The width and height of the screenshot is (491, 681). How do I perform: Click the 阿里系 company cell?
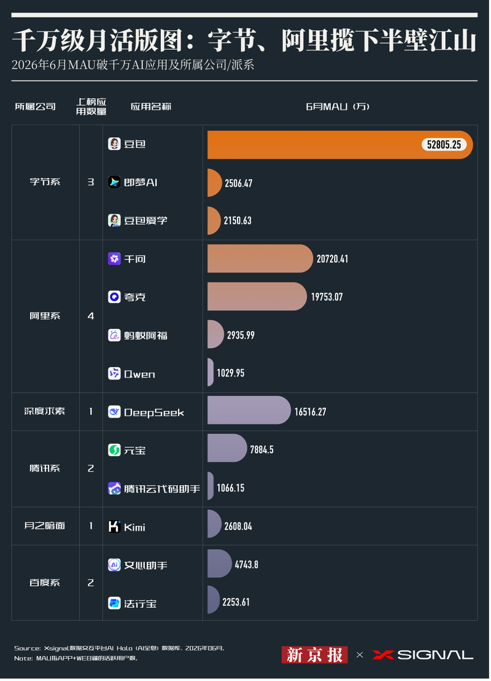45,317
